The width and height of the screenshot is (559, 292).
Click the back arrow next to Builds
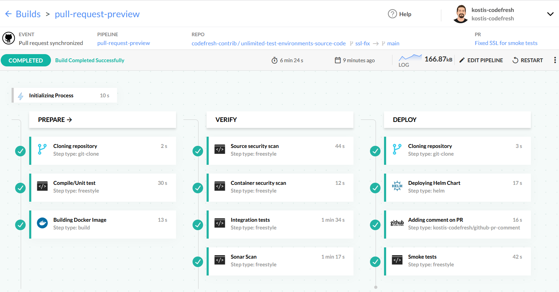click(x=8, y=14)
